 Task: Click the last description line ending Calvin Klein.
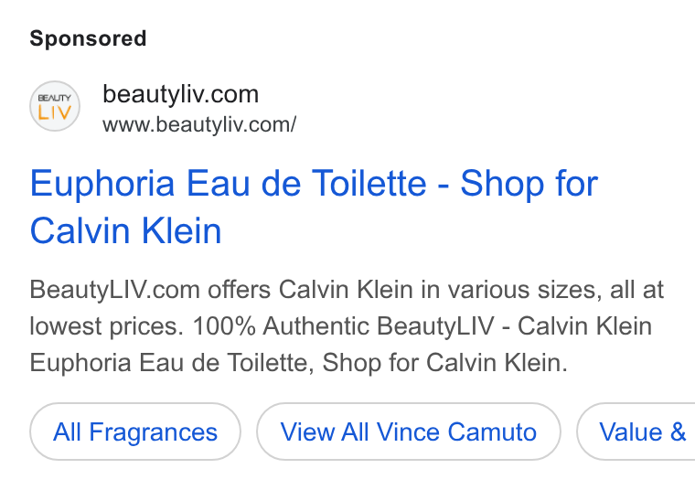[x=299, y=363]
